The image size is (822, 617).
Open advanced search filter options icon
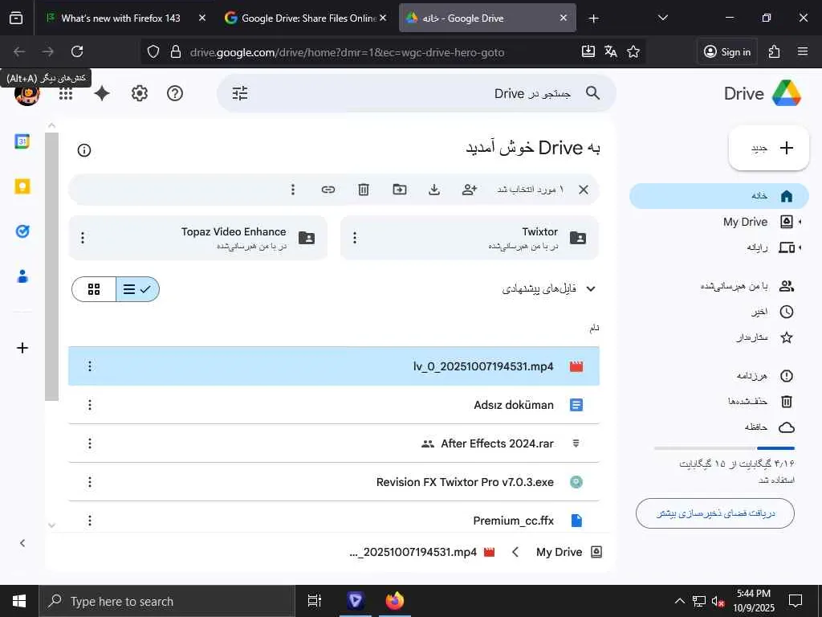[x=240, y=94]
